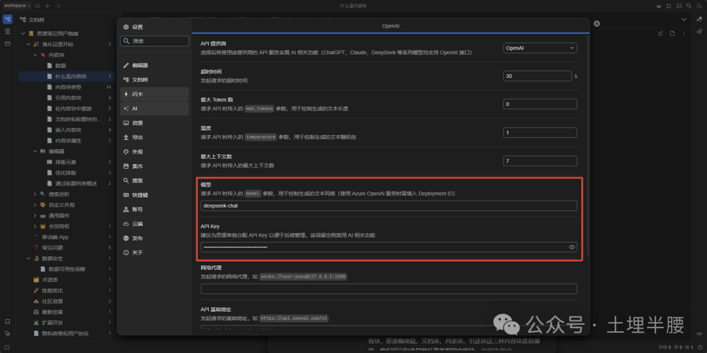Open the document tree icon in left dock
The image size is (707, 353).
pos(8,20)
